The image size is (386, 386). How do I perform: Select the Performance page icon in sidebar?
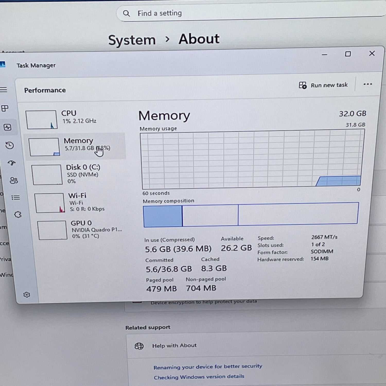pos(7,127)
